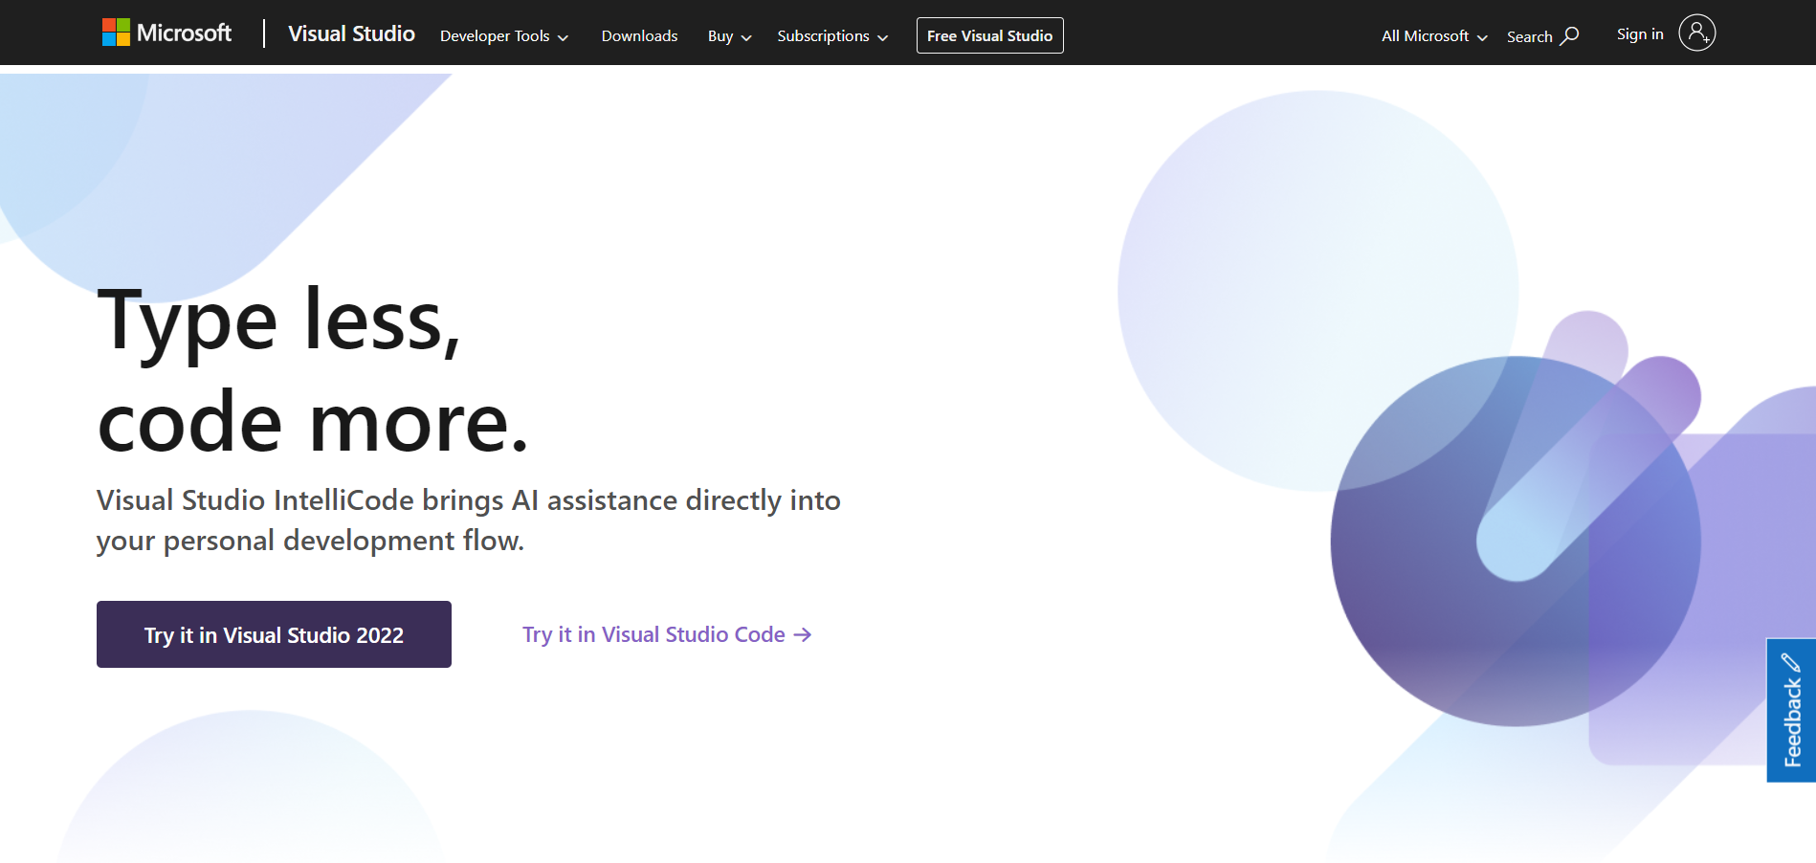The width and height of the screenshot is (1816, 863).
Task: Go to the Visual Studio brand link
Action: point(351,33)
